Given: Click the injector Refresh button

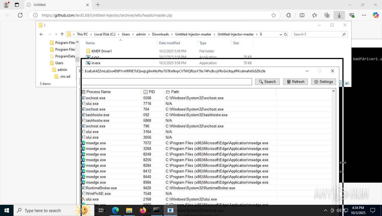Looking at the screenshot, I should click(x=295, y=82).
